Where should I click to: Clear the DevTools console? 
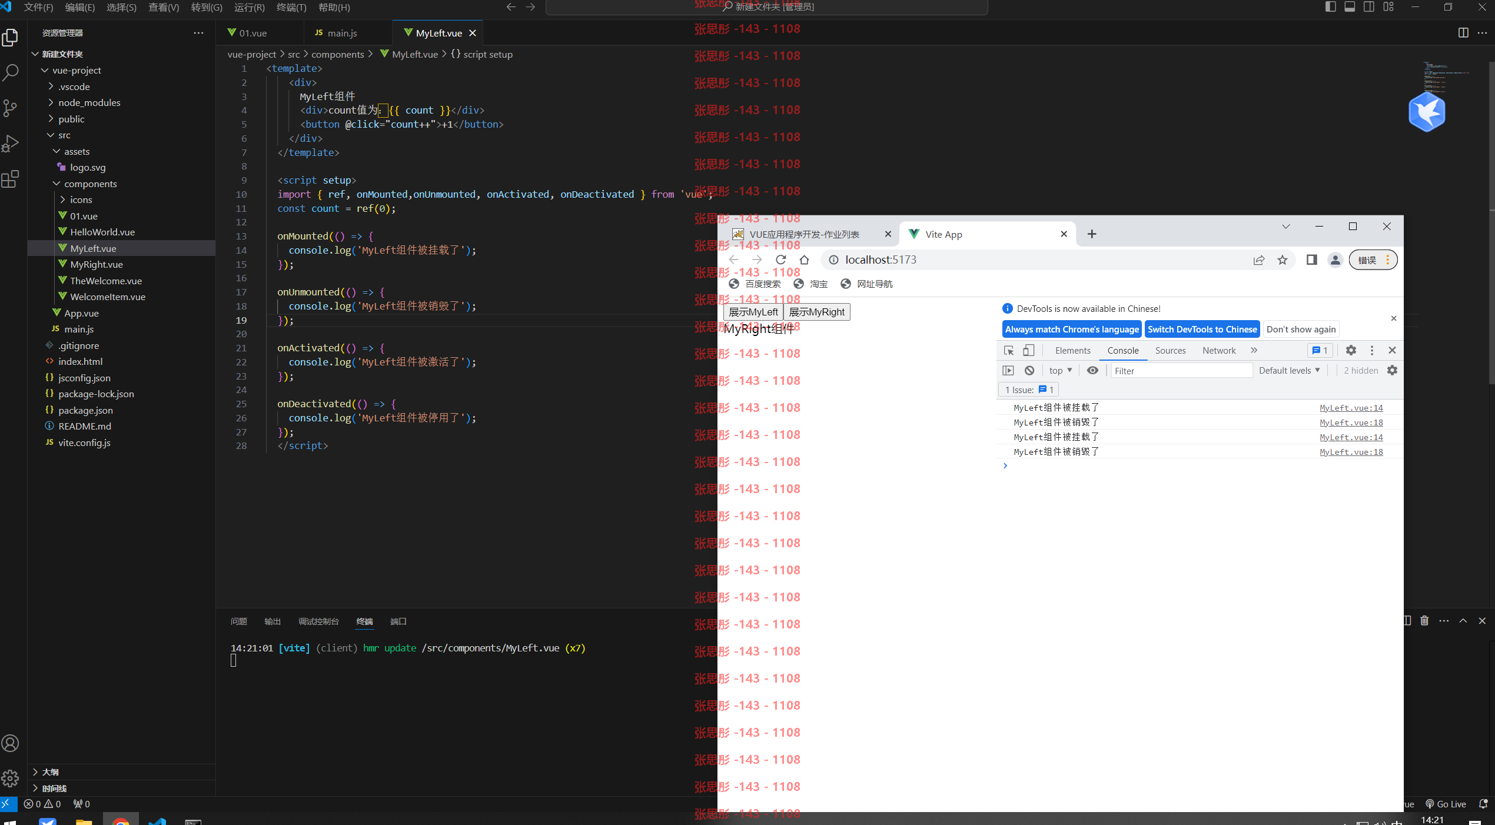(1029, 371)
